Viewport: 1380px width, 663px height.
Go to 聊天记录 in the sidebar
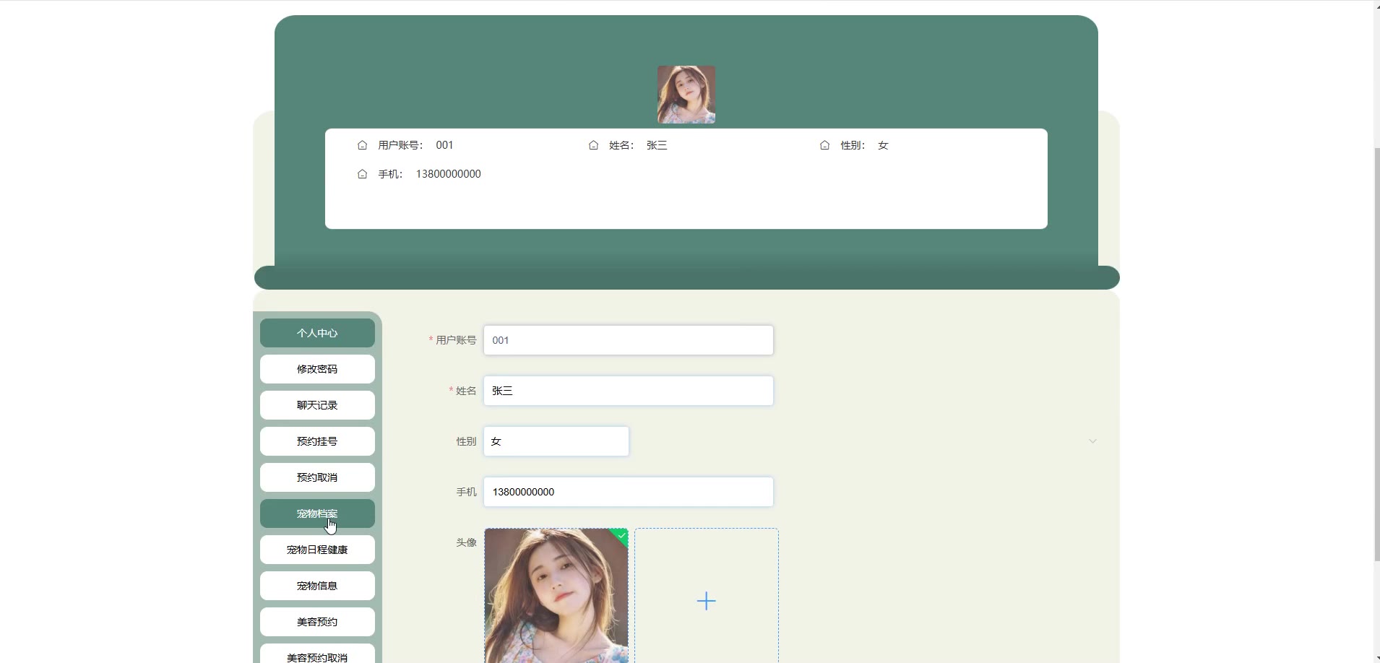317,405
